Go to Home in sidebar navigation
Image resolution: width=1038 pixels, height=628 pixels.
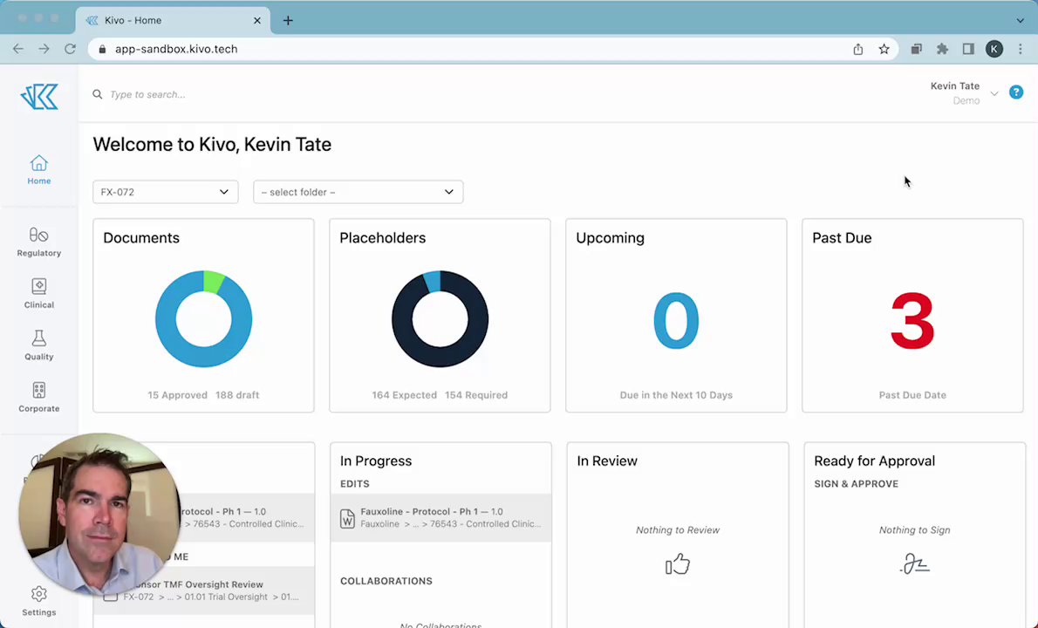(x=38, y=169)
